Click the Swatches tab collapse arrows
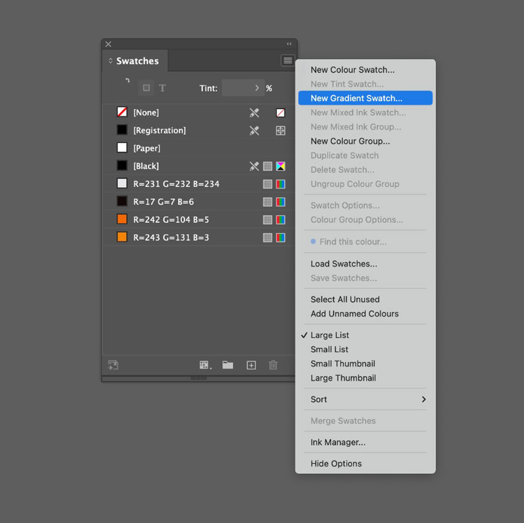524x523 pixels. point(110,61)
